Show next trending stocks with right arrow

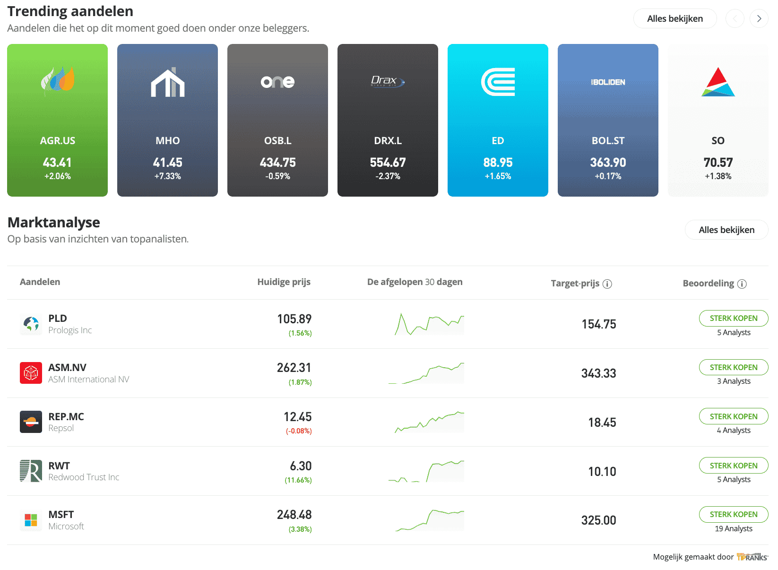coord(759,18)
